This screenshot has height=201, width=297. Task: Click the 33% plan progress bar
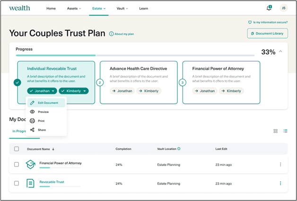135,55
